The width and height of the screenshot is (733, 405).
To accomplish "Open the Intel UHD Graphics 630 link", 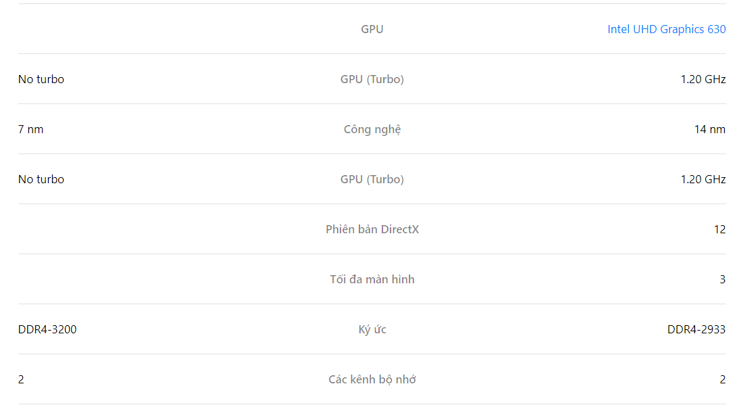I will 666,30.
